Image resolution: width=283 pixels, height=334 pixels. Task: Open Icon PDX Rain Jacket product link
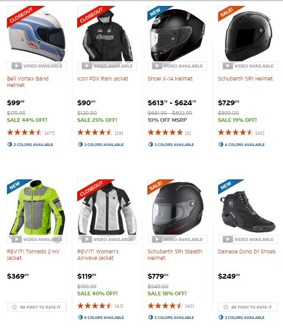[103, 78]
